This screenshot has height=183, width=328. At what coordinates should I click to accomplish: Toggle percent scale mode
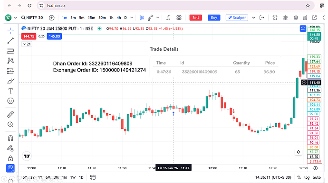(x=299, y=177)
